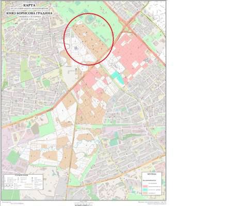Click the tan swatch in the legend

[145, 193]
